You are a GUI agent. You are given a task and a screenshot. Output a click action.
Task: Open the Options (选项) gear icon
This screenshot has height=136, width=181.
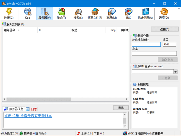164,14
